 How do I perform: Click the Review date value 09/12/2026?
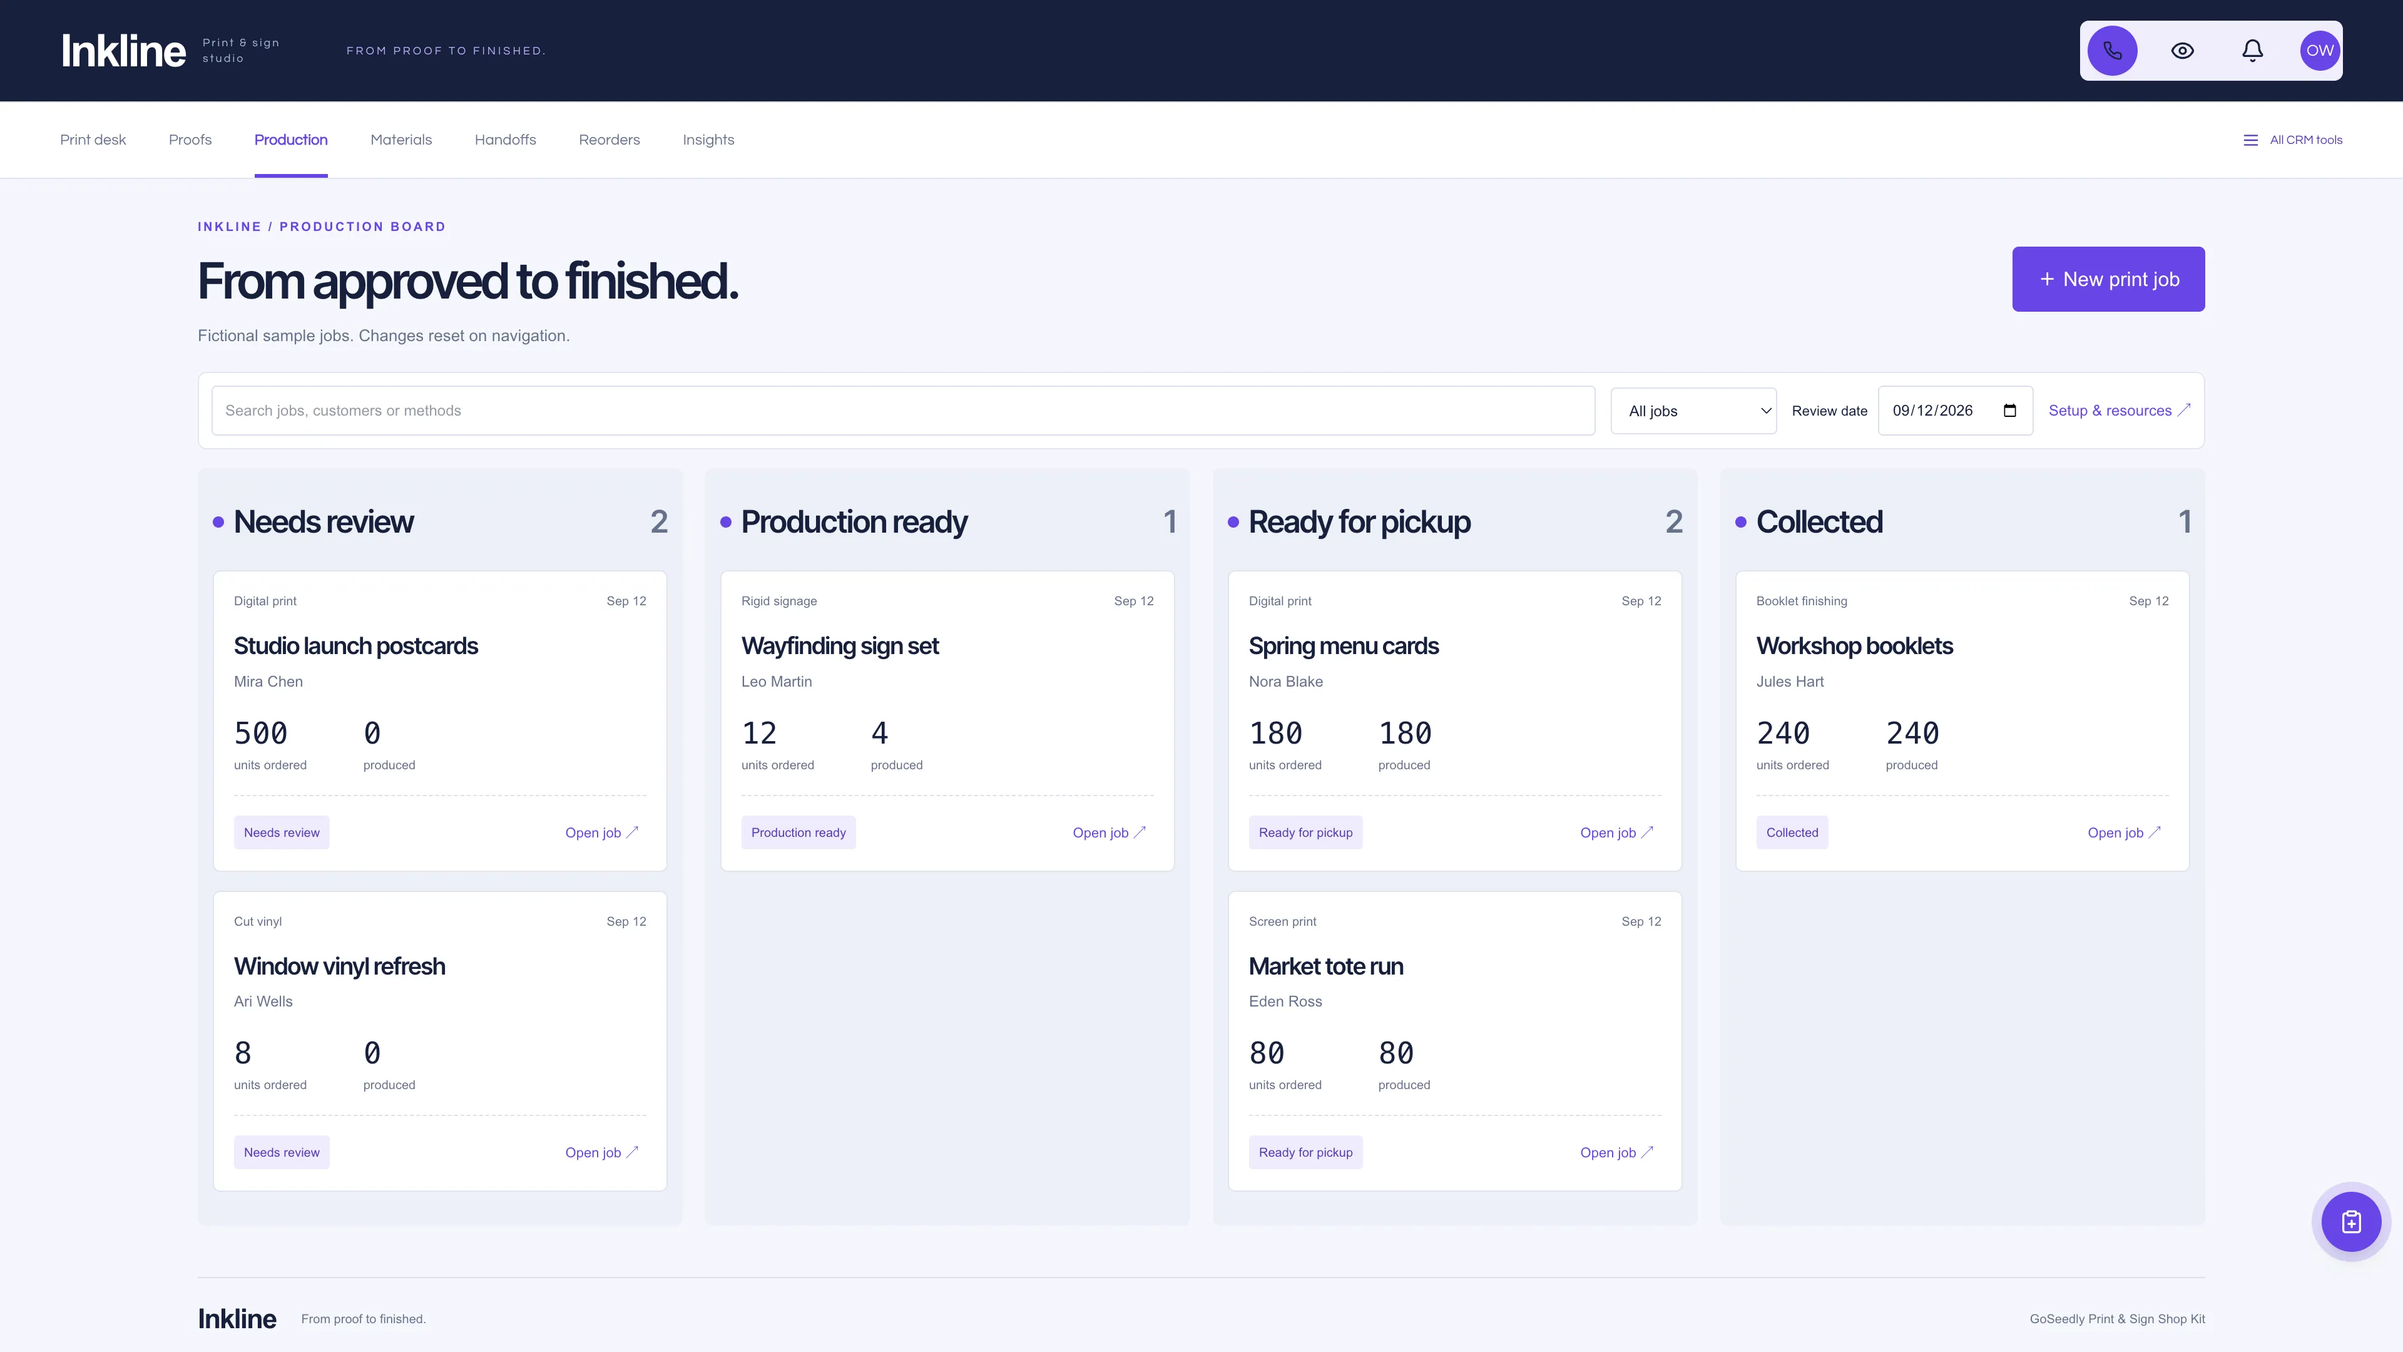point(1933,411)
